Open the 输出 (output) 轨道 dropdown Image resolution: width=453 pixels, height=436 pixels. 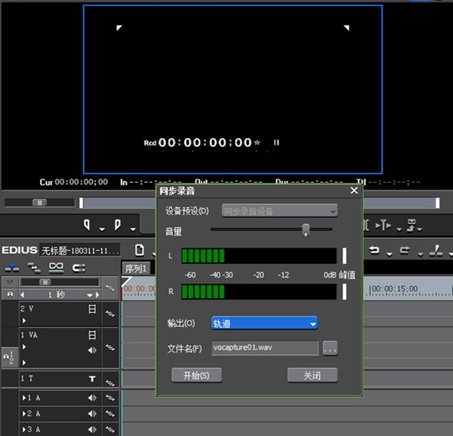(x=265, y=324)
